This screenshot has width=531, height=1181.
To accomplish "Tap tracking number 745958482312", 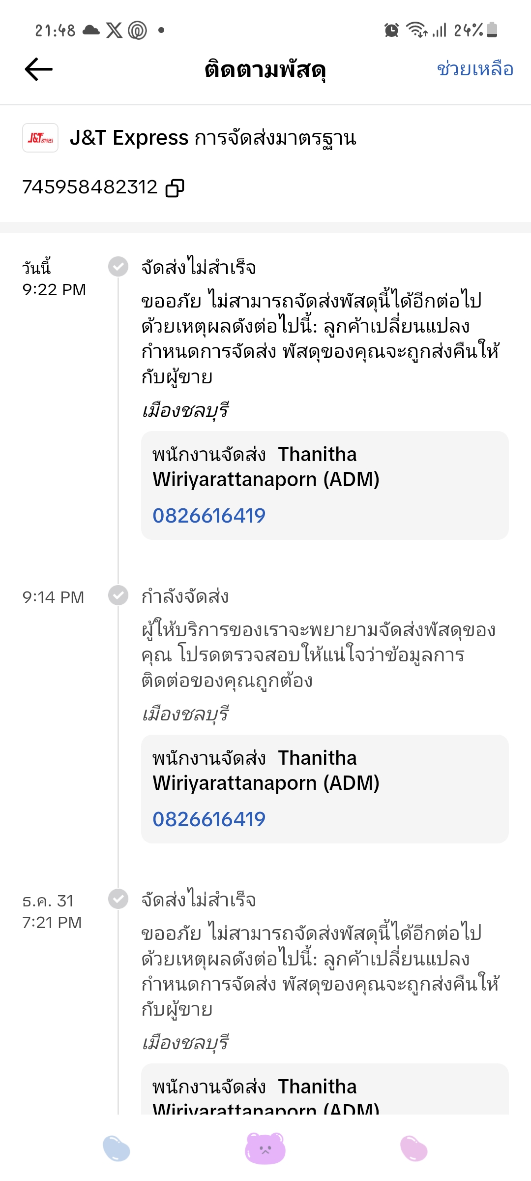I will 90,187.
